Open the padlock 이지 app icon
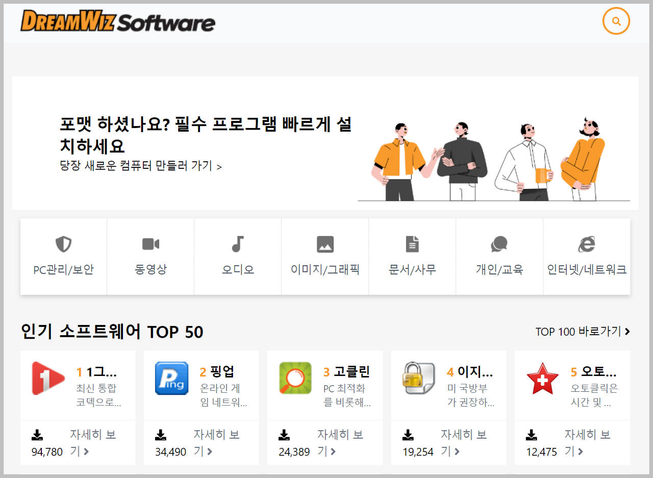 point(418,378)
